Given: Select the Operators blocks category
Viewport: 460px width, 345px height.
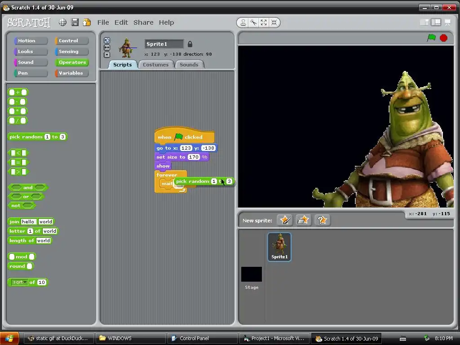Looking at the screenshot, I should coord(71,62).
